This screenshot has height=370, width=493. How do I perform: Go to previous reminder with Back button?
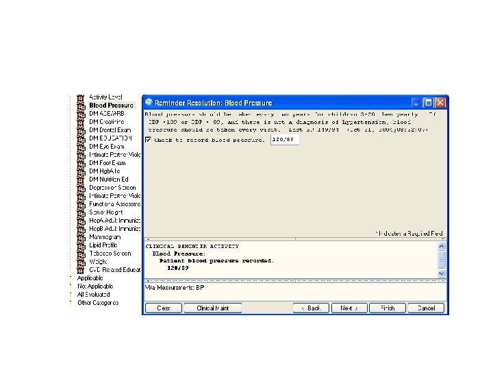(311, 308)
